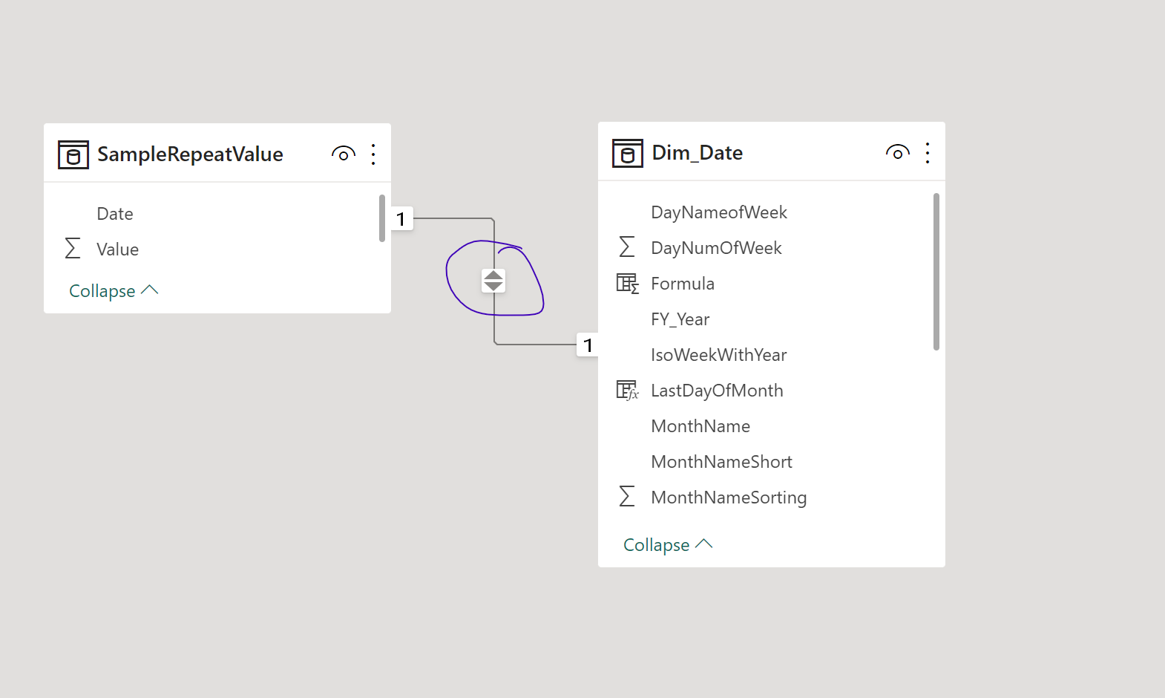1165x698 pixels.
Task: Collapse the Dim_Date table
Action: (x=668, y=545)
